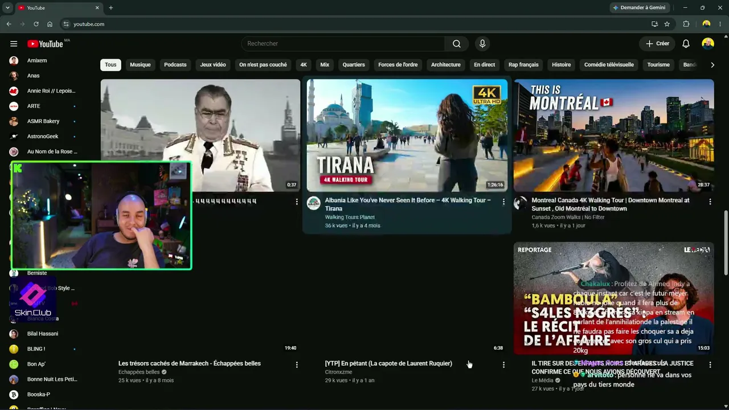The image size is (729, 410).
Task: Open the ASMR Bakery channel
Action: tap(43, 121)
